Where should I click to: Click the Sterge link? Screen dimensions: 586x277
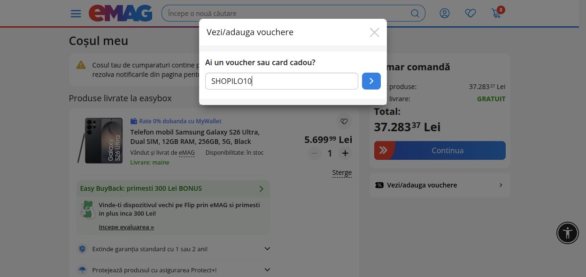pyautogui.click(x=342, y=172)
